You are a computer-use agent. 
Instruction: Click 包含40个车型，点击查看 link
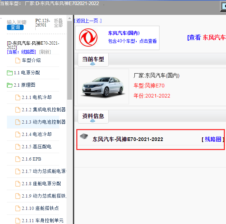point(132,41)
